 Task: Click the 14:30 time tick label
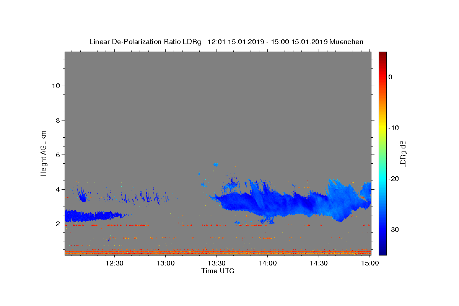click(319, 263)
